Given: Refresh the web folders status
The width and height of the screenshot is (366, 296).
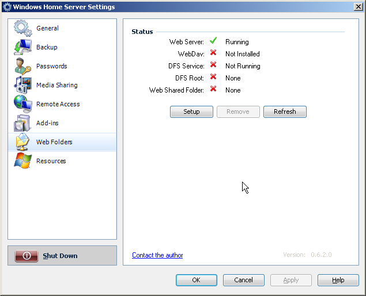Looking at the screenshot, I should [x=285, y=112].
